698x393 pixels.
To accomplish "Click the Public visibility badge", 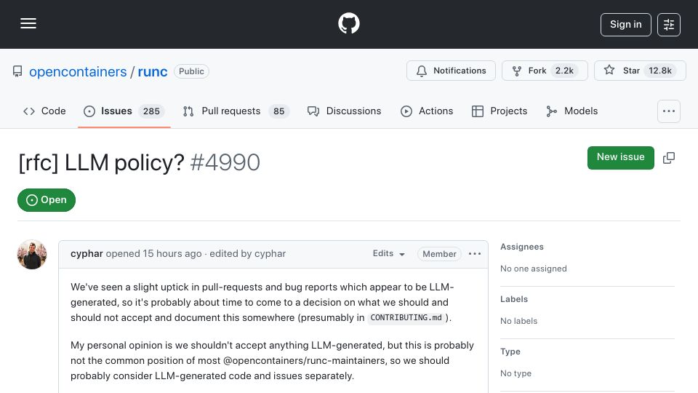I will coord(191,71).
